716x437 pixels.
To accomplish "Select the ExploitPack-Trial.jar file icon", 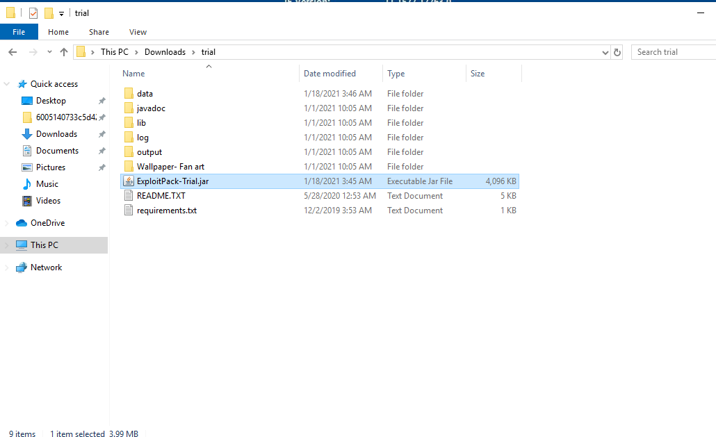I will (x=129, y=181).
